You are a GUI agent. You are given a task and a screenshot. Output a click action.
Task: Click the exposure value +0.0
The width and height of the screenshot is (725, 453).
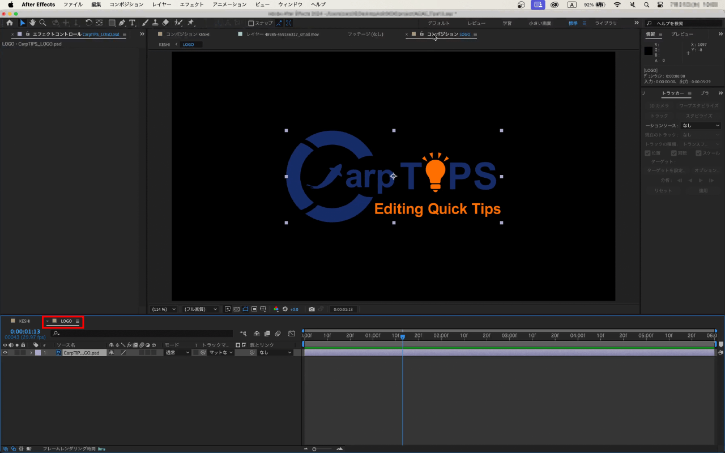pos(294,309)
